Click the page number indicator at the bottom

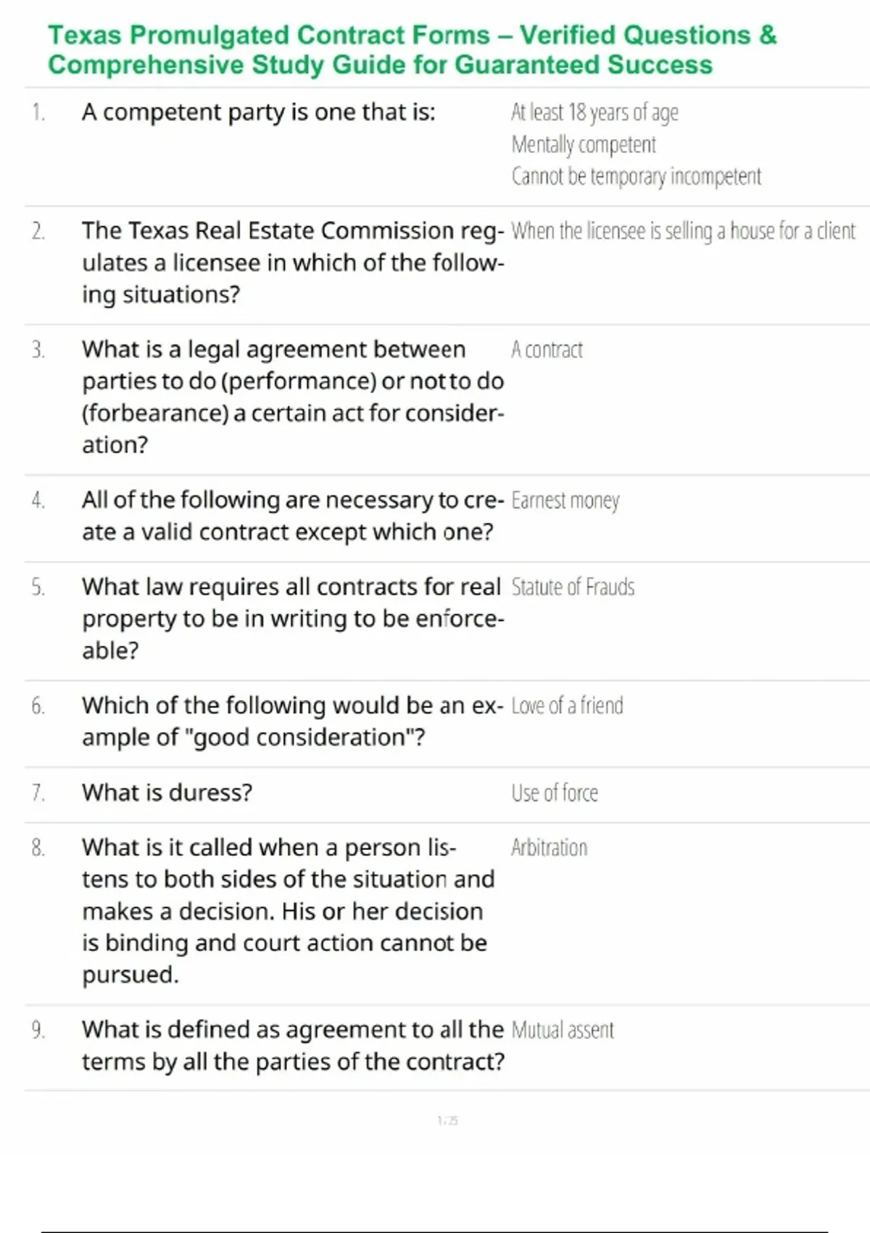(447, 1121)
